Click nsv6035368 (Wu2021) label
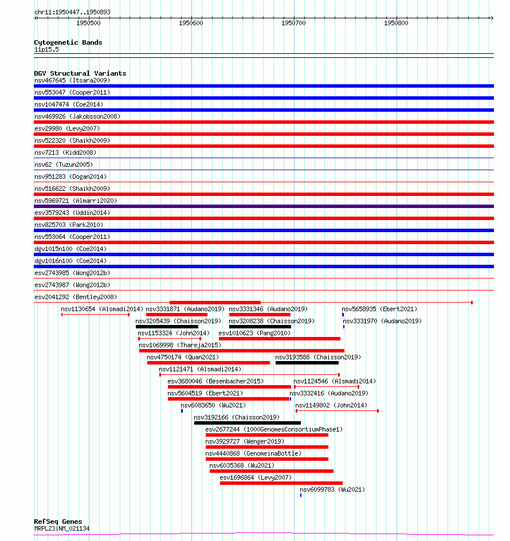This screenshot has height=541, width=510. point(242,465)
